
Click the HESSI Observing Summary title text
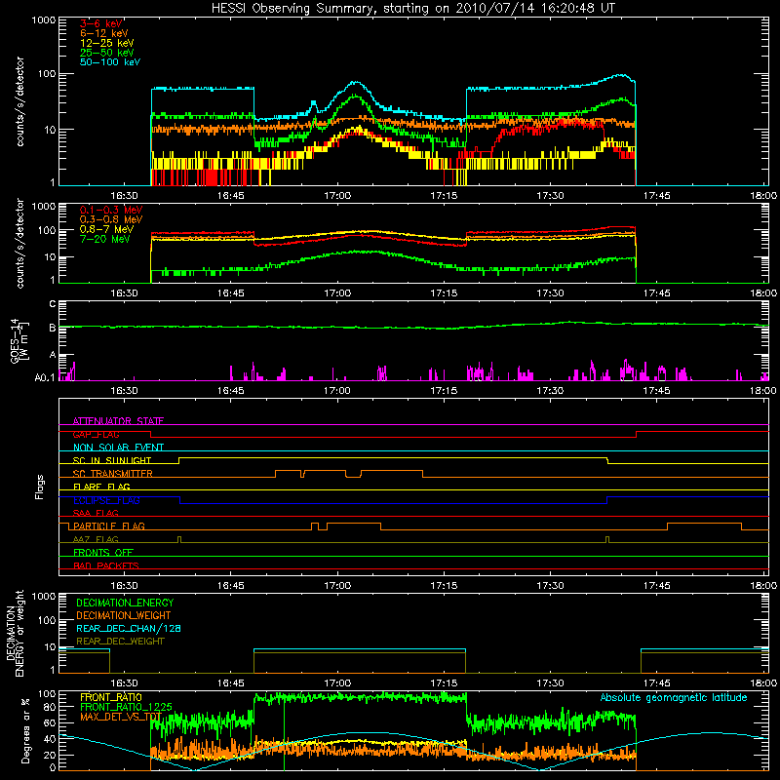412,9
